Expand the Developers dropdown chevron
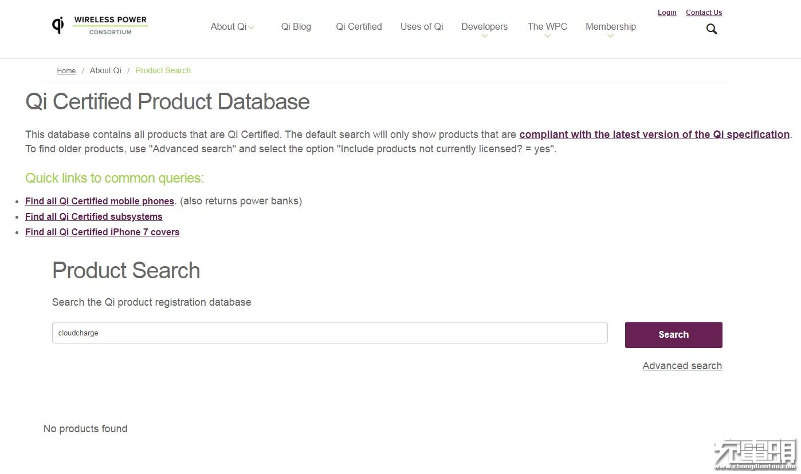The width and height of the screenshot is (801, 474). pyautogui.click(x=485, y=37)
